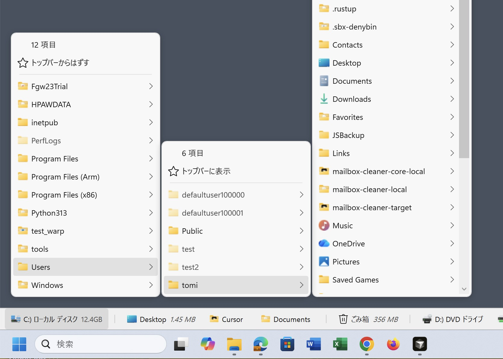Click the Program Files (Arm) entry
Viewport: 503px width, 359px height.
pos(86,177)
